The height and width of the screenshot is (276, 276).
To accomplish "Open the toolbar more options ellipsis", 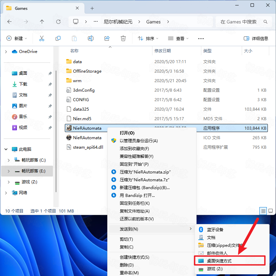I will [x=201, y=39].
